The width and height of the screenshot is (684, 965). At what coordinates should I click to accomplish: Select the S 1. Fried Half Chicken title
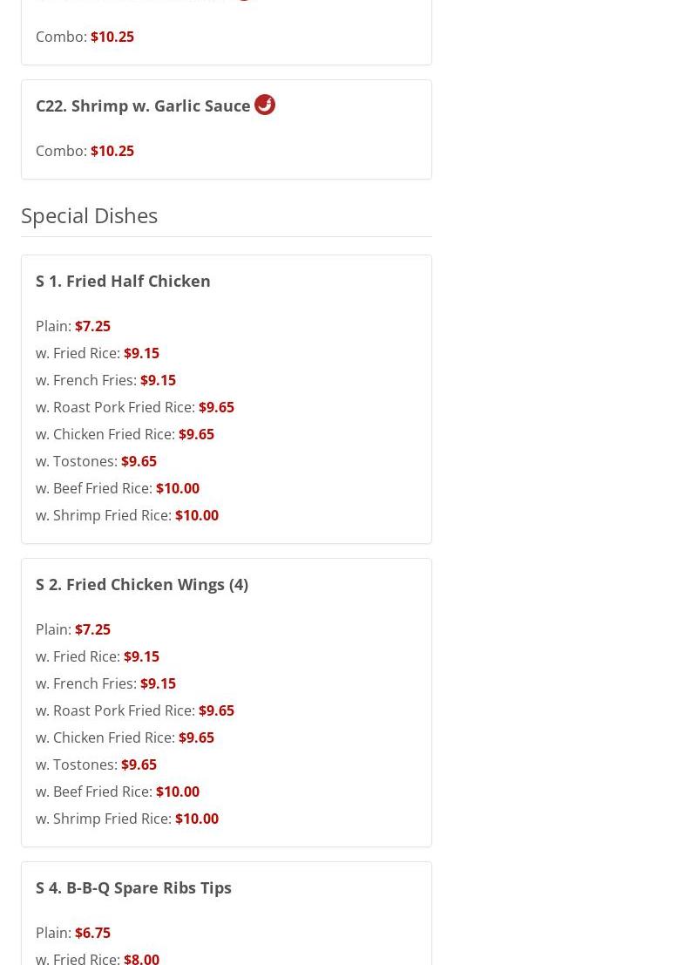[x=123, y=281]
